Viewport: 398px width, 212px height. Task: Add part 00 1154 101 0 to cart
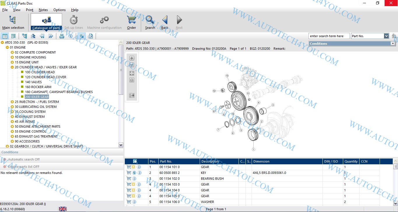[x=129, y=167]
